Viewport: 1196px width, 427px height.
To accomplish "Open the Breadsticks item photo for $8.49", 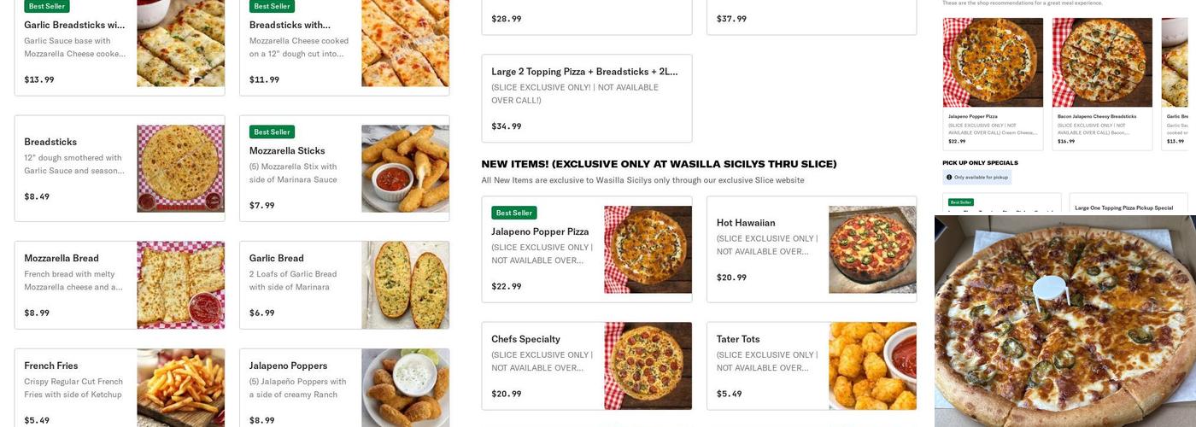I will (180, 168).
